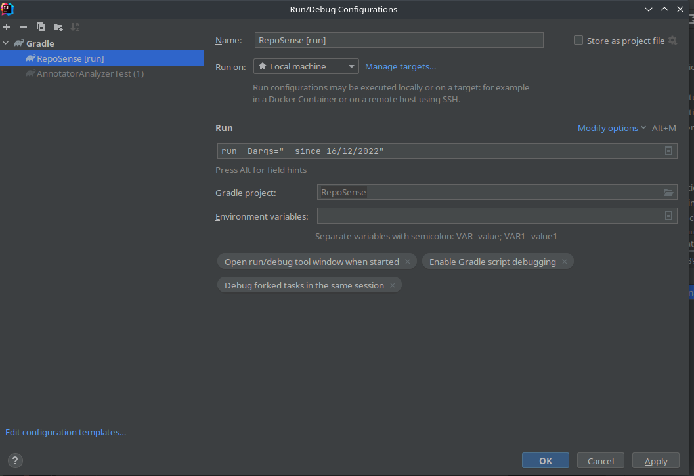The image size is (694, 476).
Task: Remove the Debug forked tasks option tag
Action: pyautogui.click(x=392, y=285)
